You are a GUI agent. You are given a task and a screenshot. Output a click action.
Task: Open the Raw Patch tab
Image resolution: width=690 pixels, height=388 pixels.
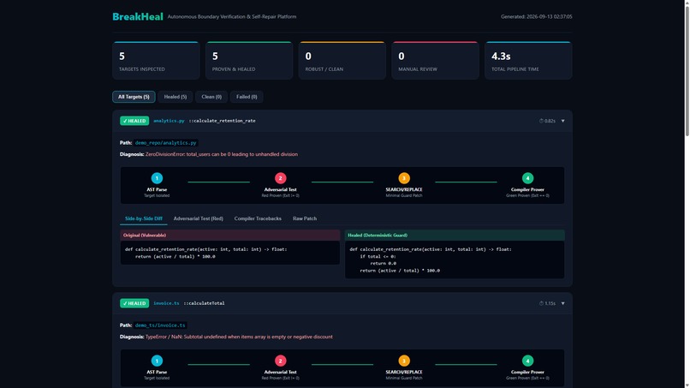click(x=305, y=218)
